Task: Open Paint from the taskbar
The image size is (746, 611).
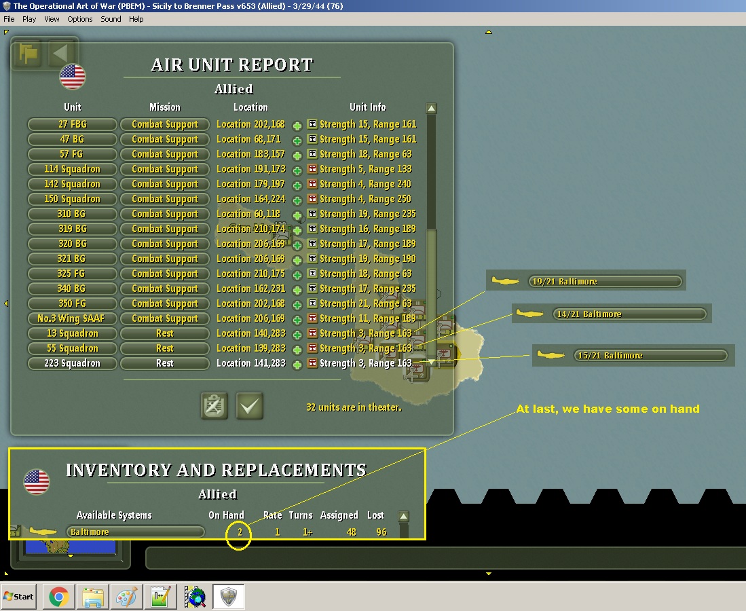Action: coord(126,596)
